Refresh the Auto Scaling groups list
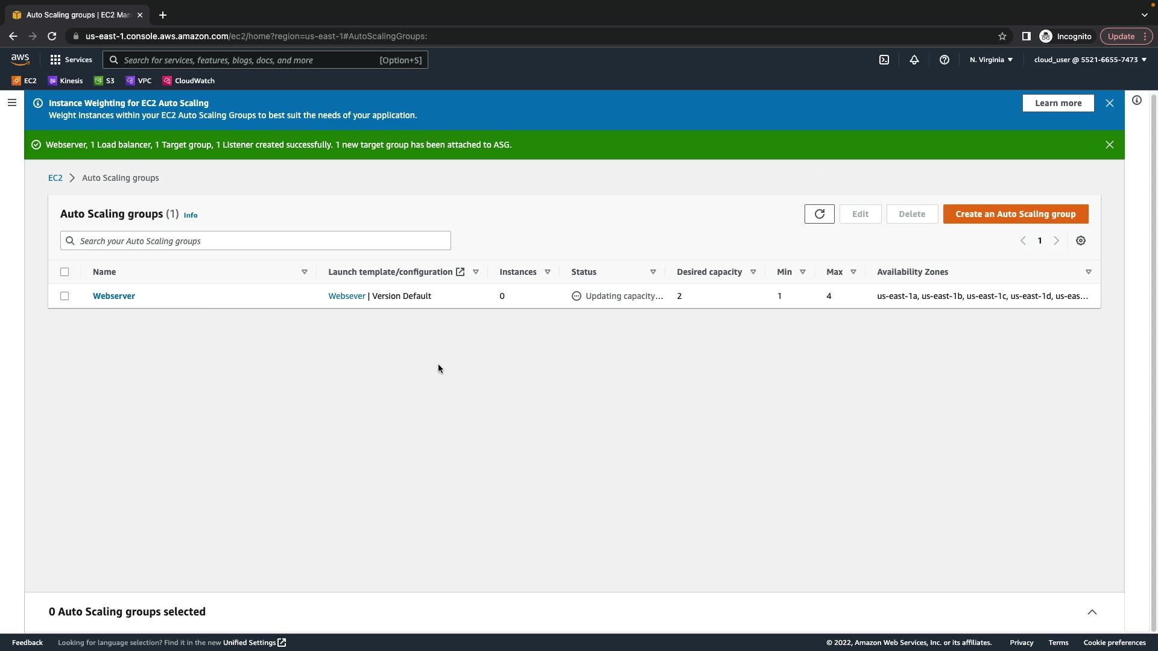The height and width of the screenshot is (651, 1158). tap(819, 214)
